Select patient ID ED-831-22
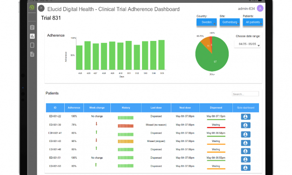Screen dimensions: 292x175 55,116
